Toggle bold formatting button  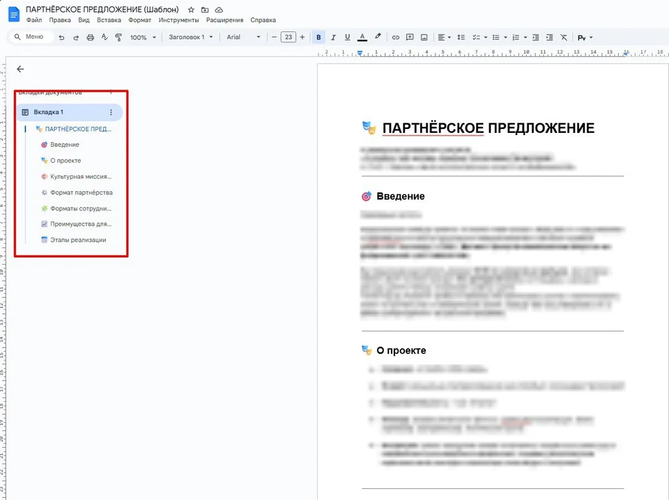(318, 38)
